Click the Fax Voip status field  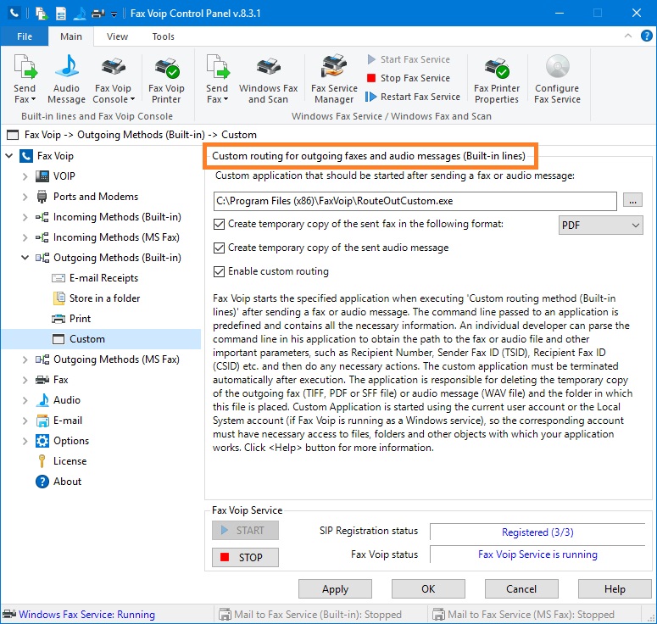pos(537,554)
